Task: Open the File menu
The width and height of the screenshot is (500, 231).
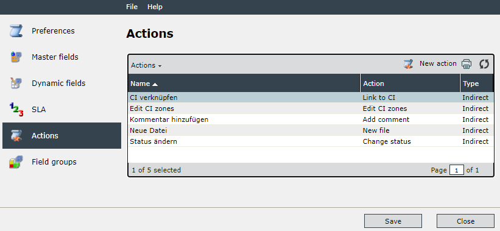Action: pos(132,7)
